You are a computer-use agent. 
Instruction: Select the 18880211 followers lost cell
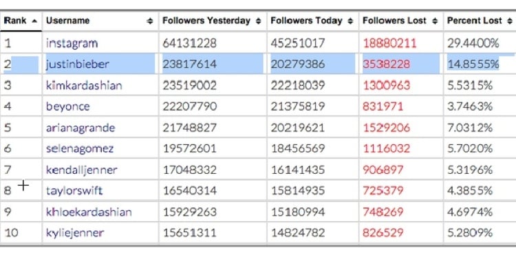tap(401, 43)
